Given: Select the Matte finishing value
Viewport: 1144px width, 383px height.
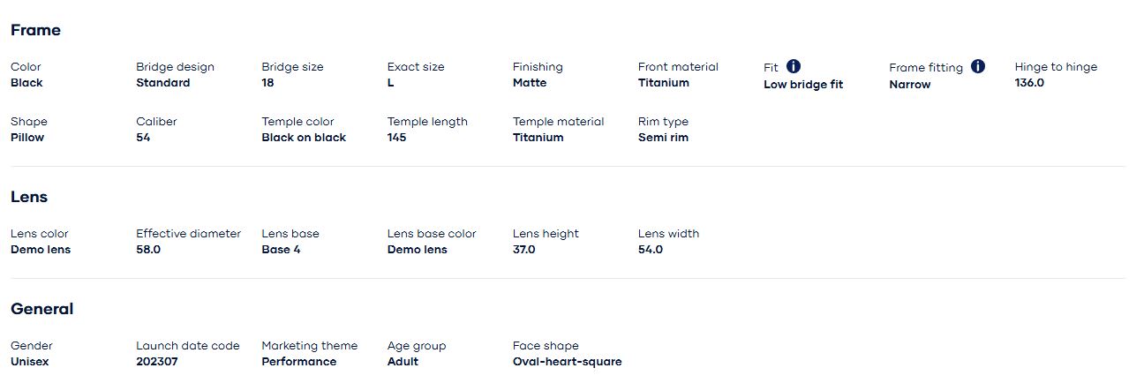Looking at the screenshot, I should pos(529,83).
